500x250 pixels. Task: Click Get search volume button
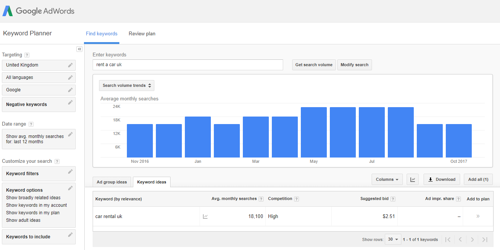pos(314,65)
